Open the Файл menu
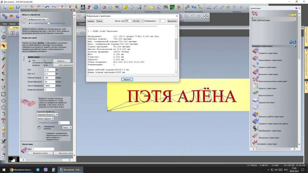The image size is (308, 173). (5, 24)
